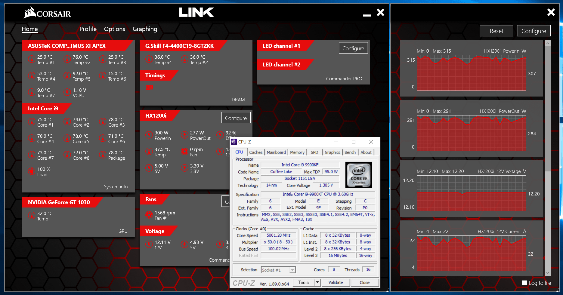Click the red Timings memory icon
The height and width of the screenshot is (295, 563).
click(x=150, y=88)
